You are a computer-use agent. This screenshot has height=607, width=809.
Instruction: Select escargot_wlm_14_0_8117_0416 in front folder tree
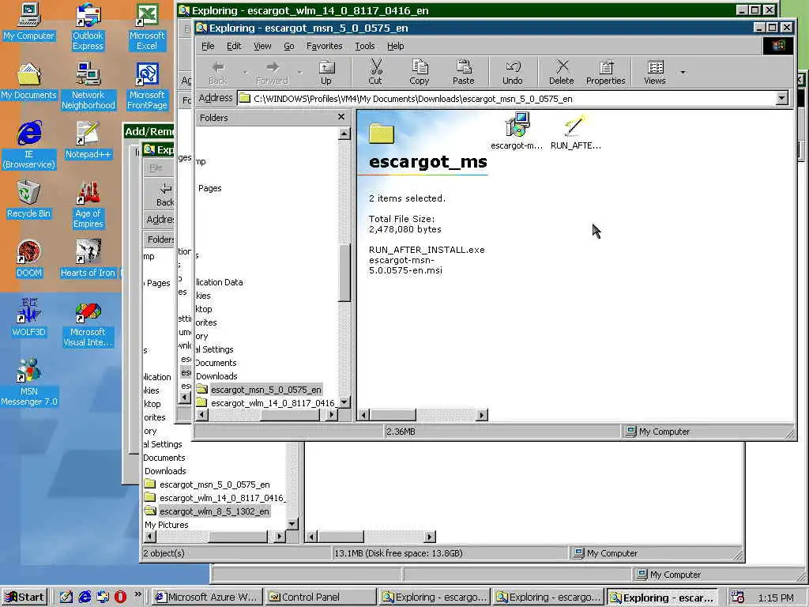(x=273, y=403)
